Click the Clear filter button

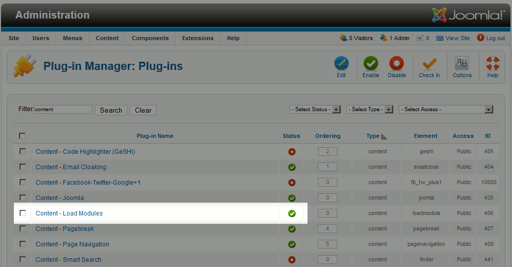[x=143, y=110]
